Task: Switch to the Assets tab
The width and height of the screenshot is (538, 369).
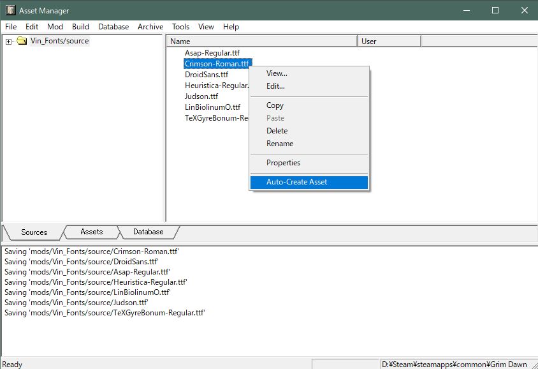Action: click(91, 232)
